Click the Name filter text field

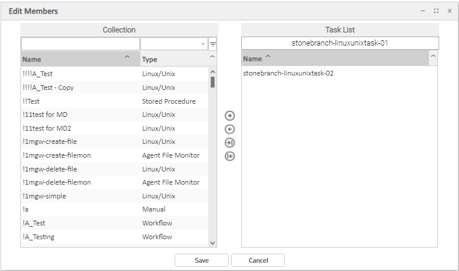(x=80, y=44)
